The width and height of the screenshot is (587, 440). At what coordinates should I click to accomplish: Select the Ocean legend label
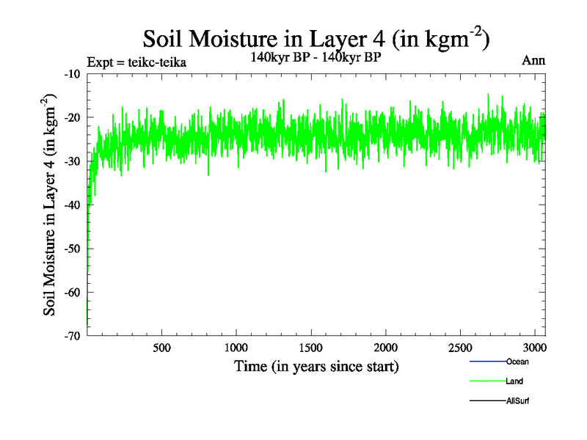pyautogui.click(x=517, y=362)
